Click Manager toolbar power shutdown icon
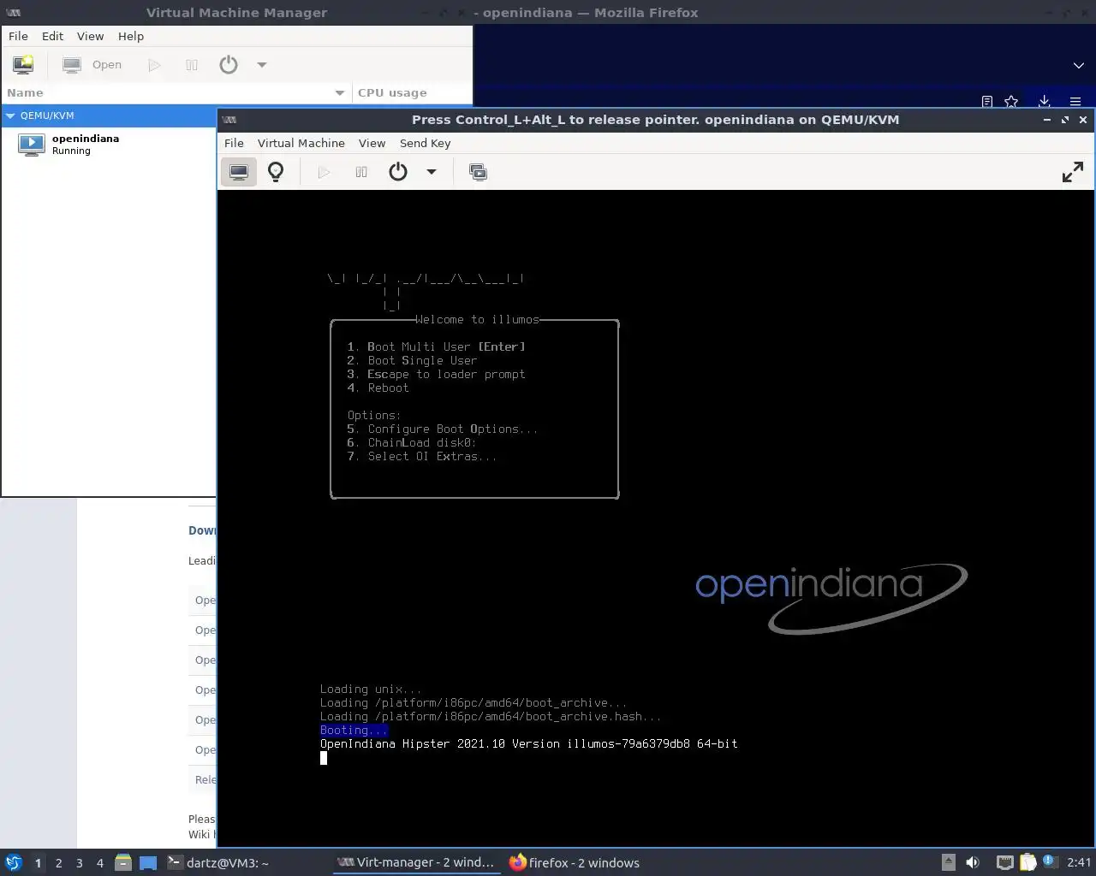This screenshot has height=876, width=1096. [x=229, y=65]
